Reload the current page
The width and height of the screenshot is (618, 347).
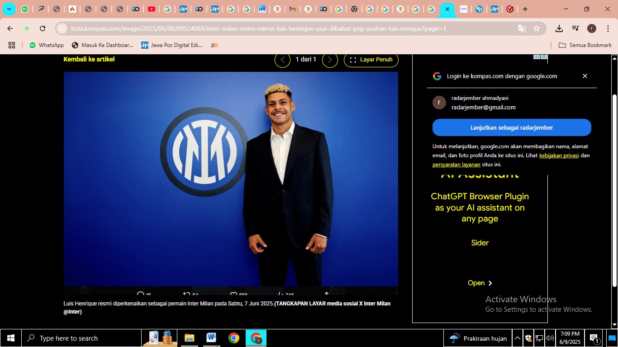point(43,28)
